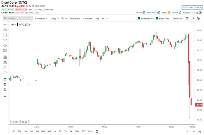Select the 3M time range
The height and width of the screenshot is (135, 204).
(x=37, y=131)
